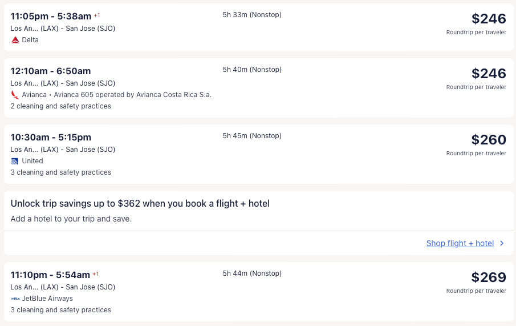Select the Delta 11:05pm - 5:38am flight

point(51,17)
